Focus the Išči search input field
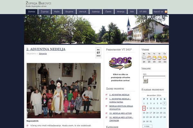 tap(154, 77)
